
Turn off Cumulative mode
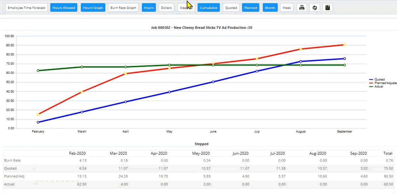[x=208, y=7]
